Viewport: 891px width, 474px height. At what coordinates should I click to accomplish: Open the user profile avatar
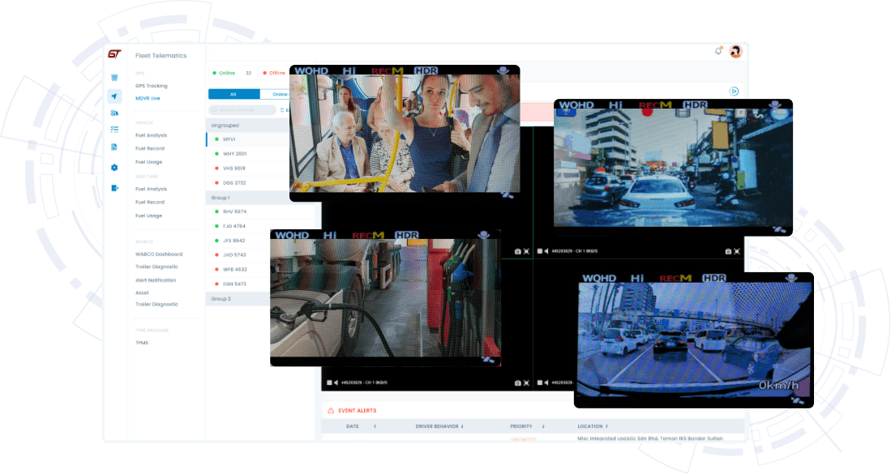(735, 51)
